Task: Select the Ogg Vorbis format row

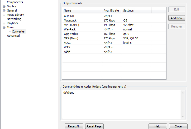Action: click(114, 34)
